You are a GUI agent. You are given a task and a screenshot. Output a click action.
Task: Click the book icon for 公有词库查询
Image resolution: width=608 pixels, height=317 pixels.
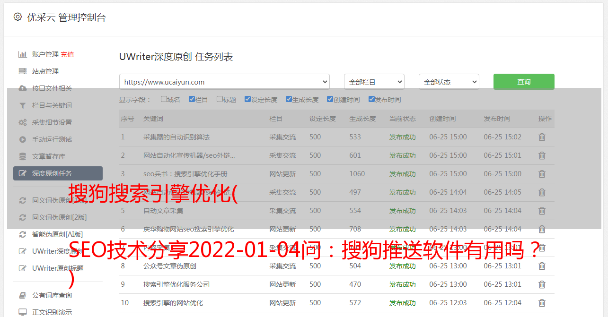22,295
